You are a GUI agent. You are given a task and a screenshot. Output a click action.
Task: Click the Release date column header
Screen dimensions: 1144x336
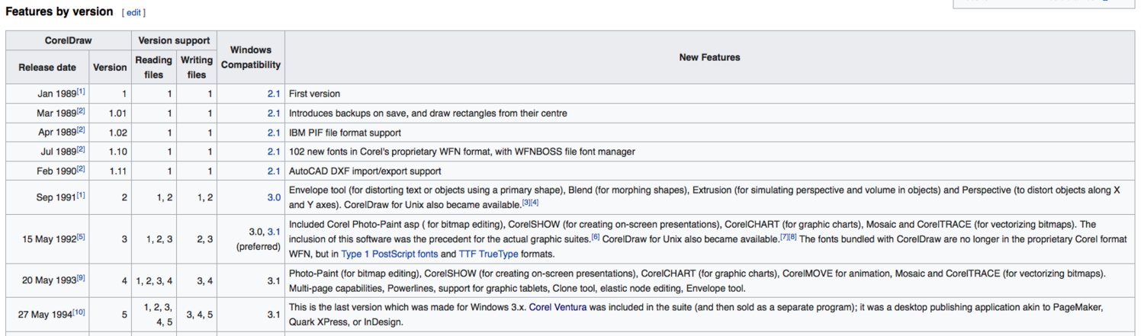coord(47,67)
